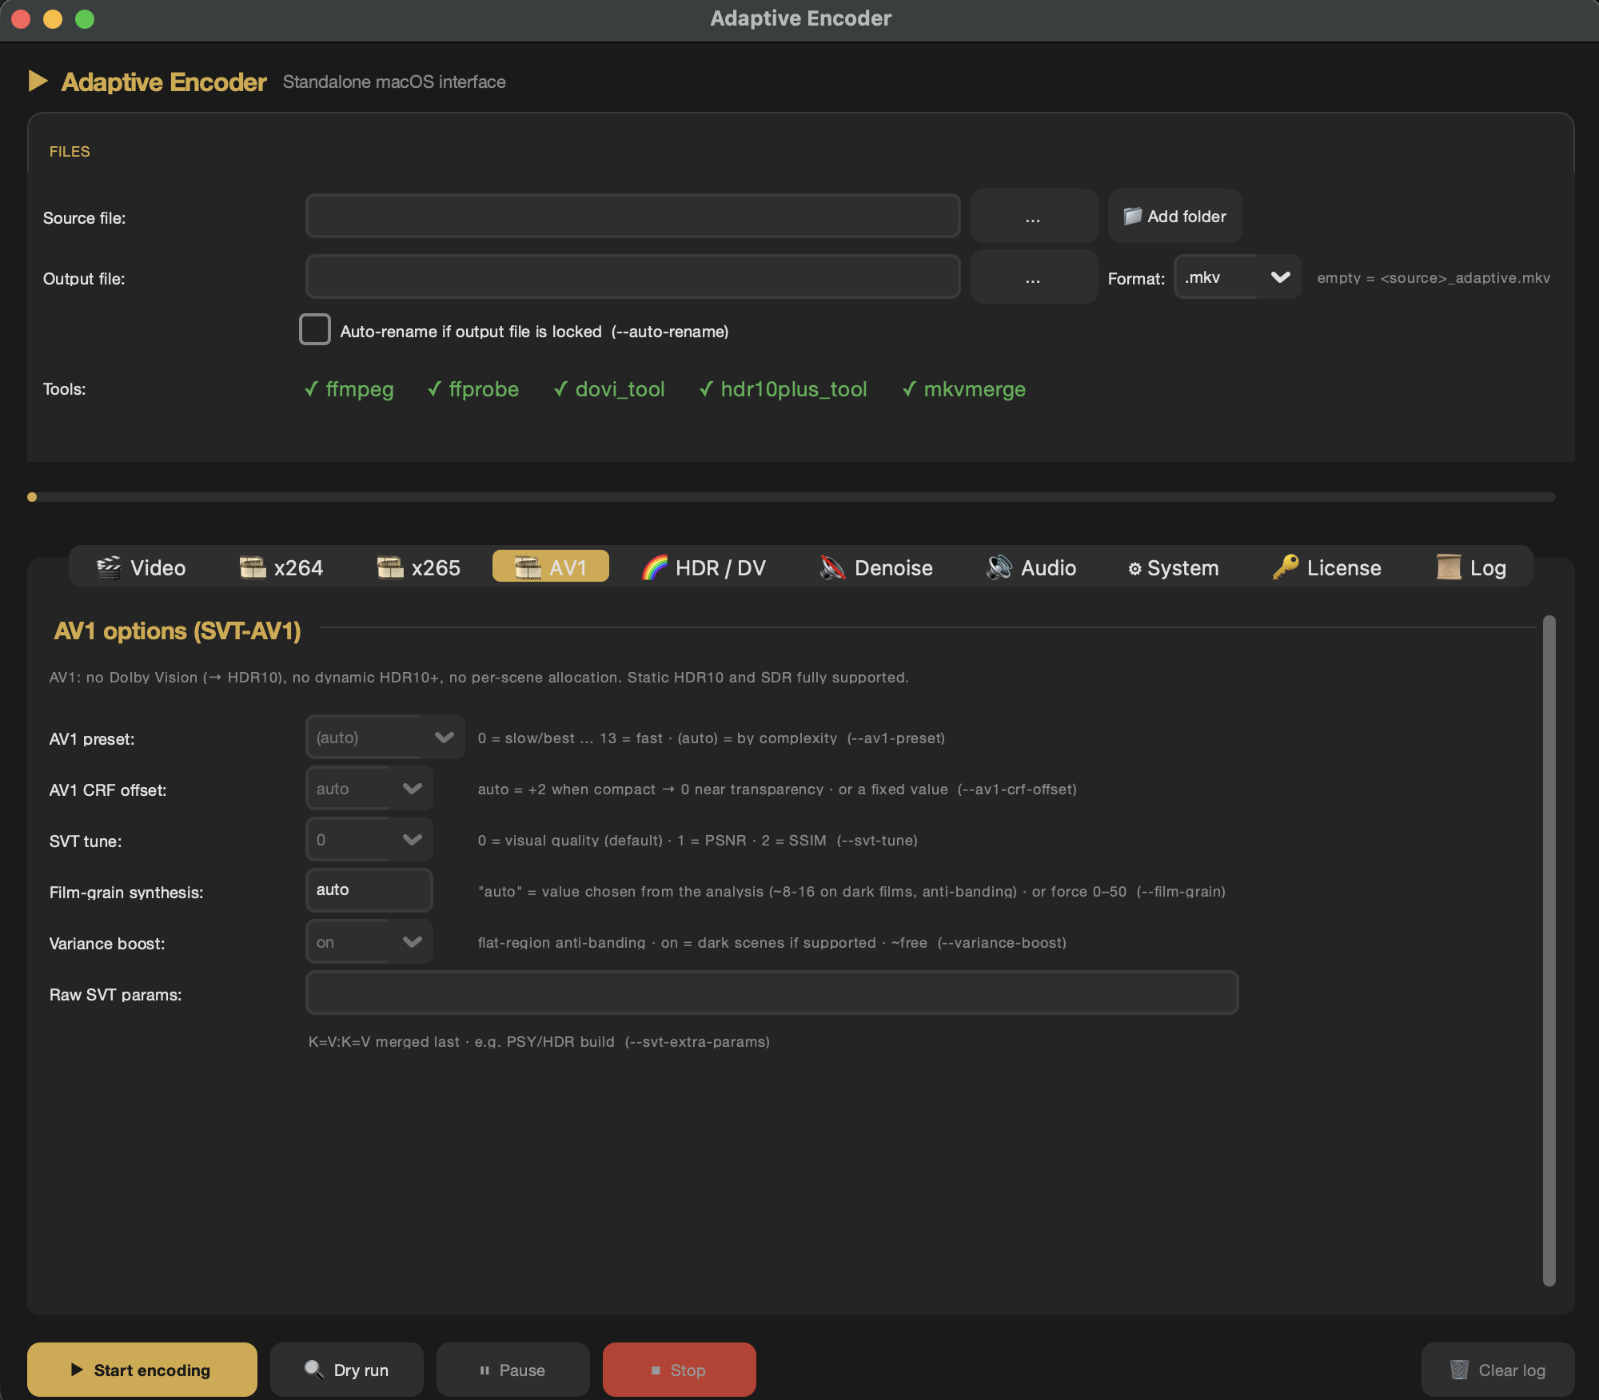
Task: Browse for source file with ... button
Action: tap(1034, 217)
